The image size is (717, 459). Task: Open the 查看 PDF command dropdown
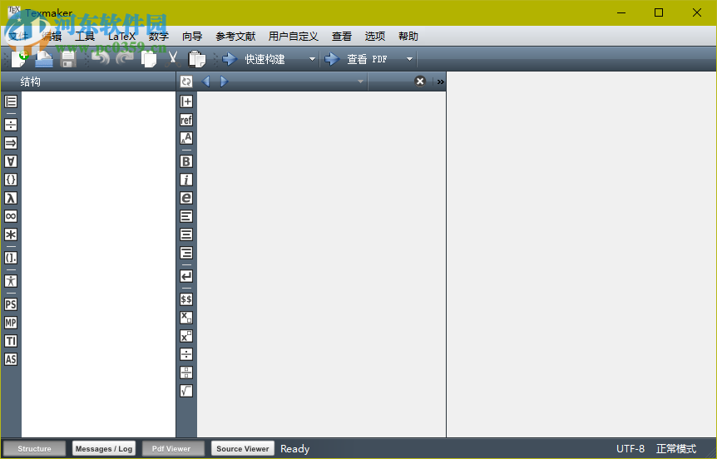pyautogui.click(x=410, y=59)
